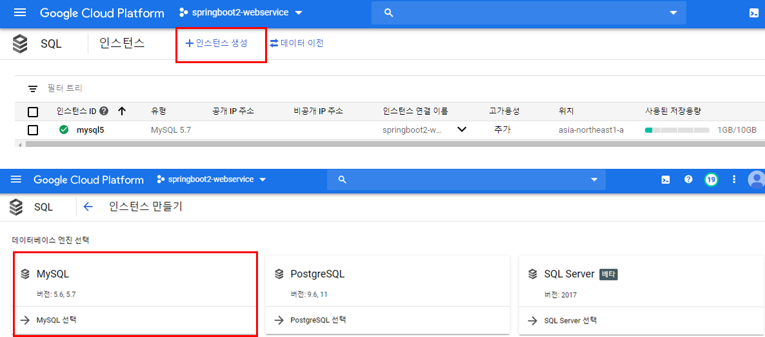This screenshot has width=765, height=337.
Task: Expand the top search bar dropdown arrow
Action: 674,13
